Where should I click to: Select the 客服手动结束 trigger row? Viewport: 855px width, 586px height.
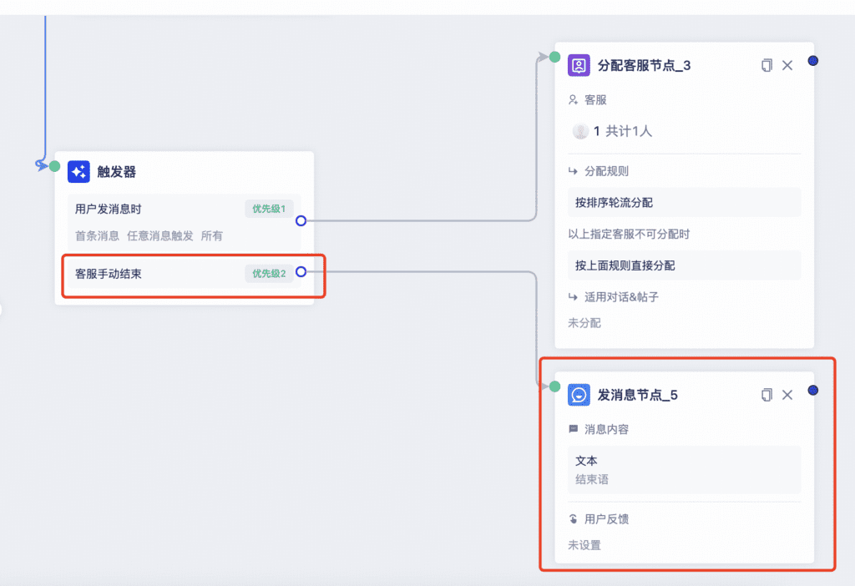[185, 273]
